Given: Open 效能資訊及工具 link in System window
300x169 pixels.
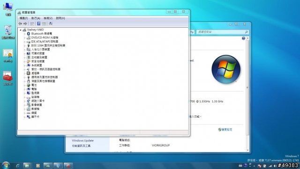Looking at the screenshot, I should click(x=81, y=146).
